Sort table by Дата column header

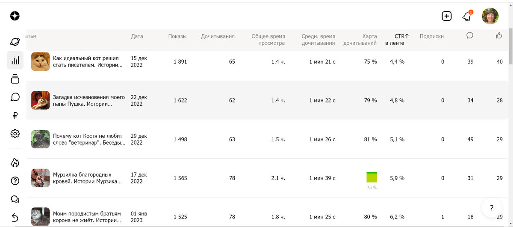pyautogui.click(x=137, y=36)
